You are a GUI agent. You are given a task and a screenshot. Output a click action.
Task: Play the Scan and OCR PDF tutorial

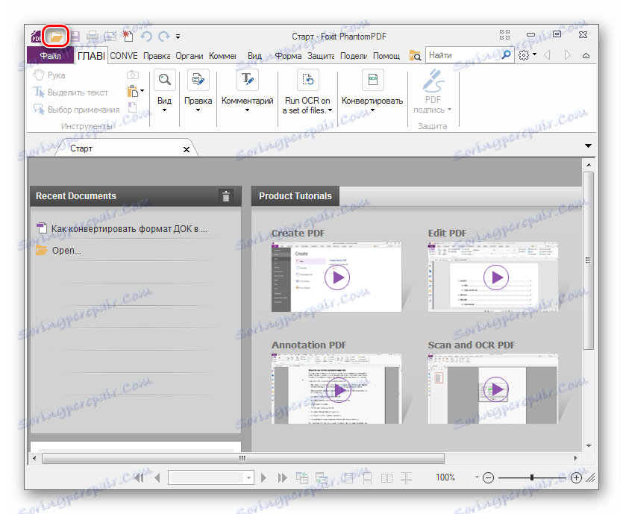496,389
